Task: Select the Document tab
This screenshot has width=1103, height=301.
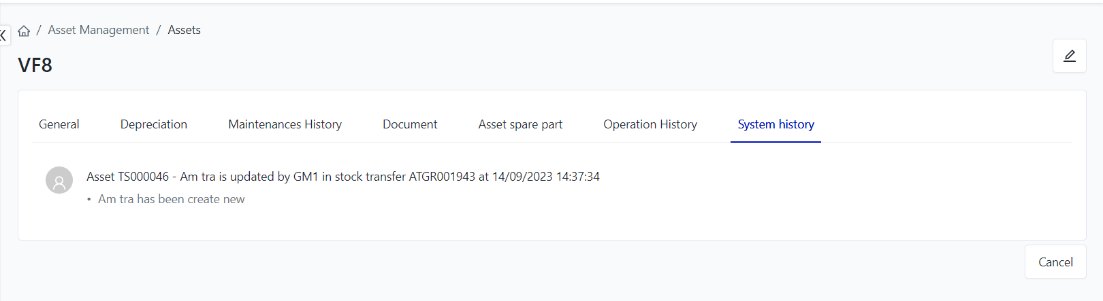Action: click(410, 124)
